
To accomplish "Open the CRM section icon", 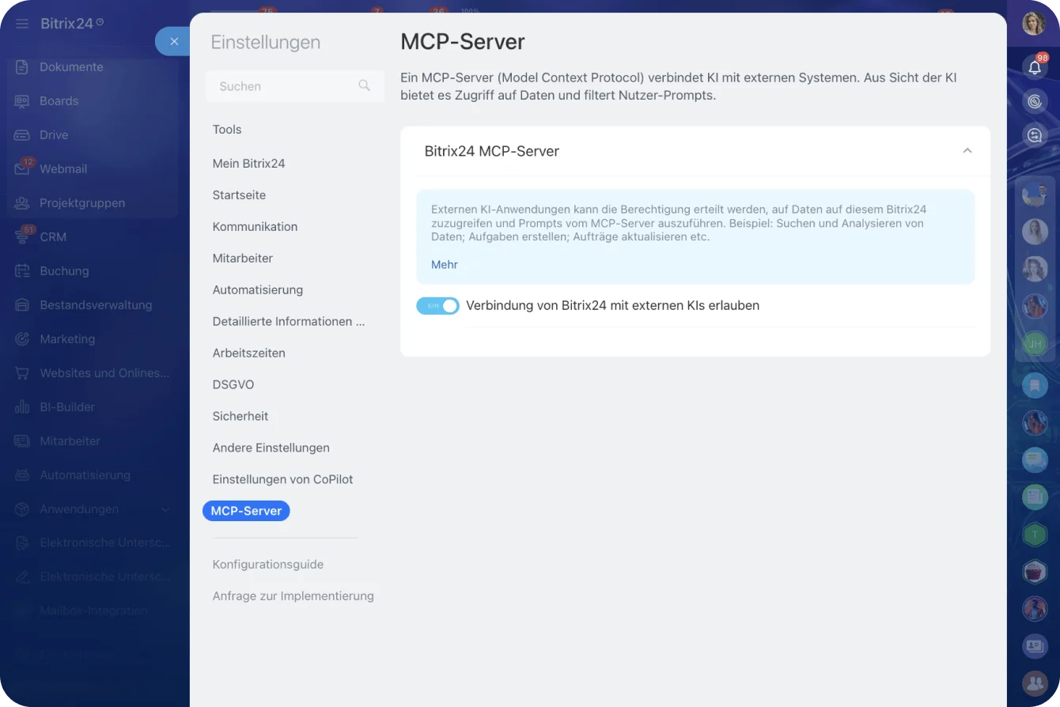I will pos(22,237).
